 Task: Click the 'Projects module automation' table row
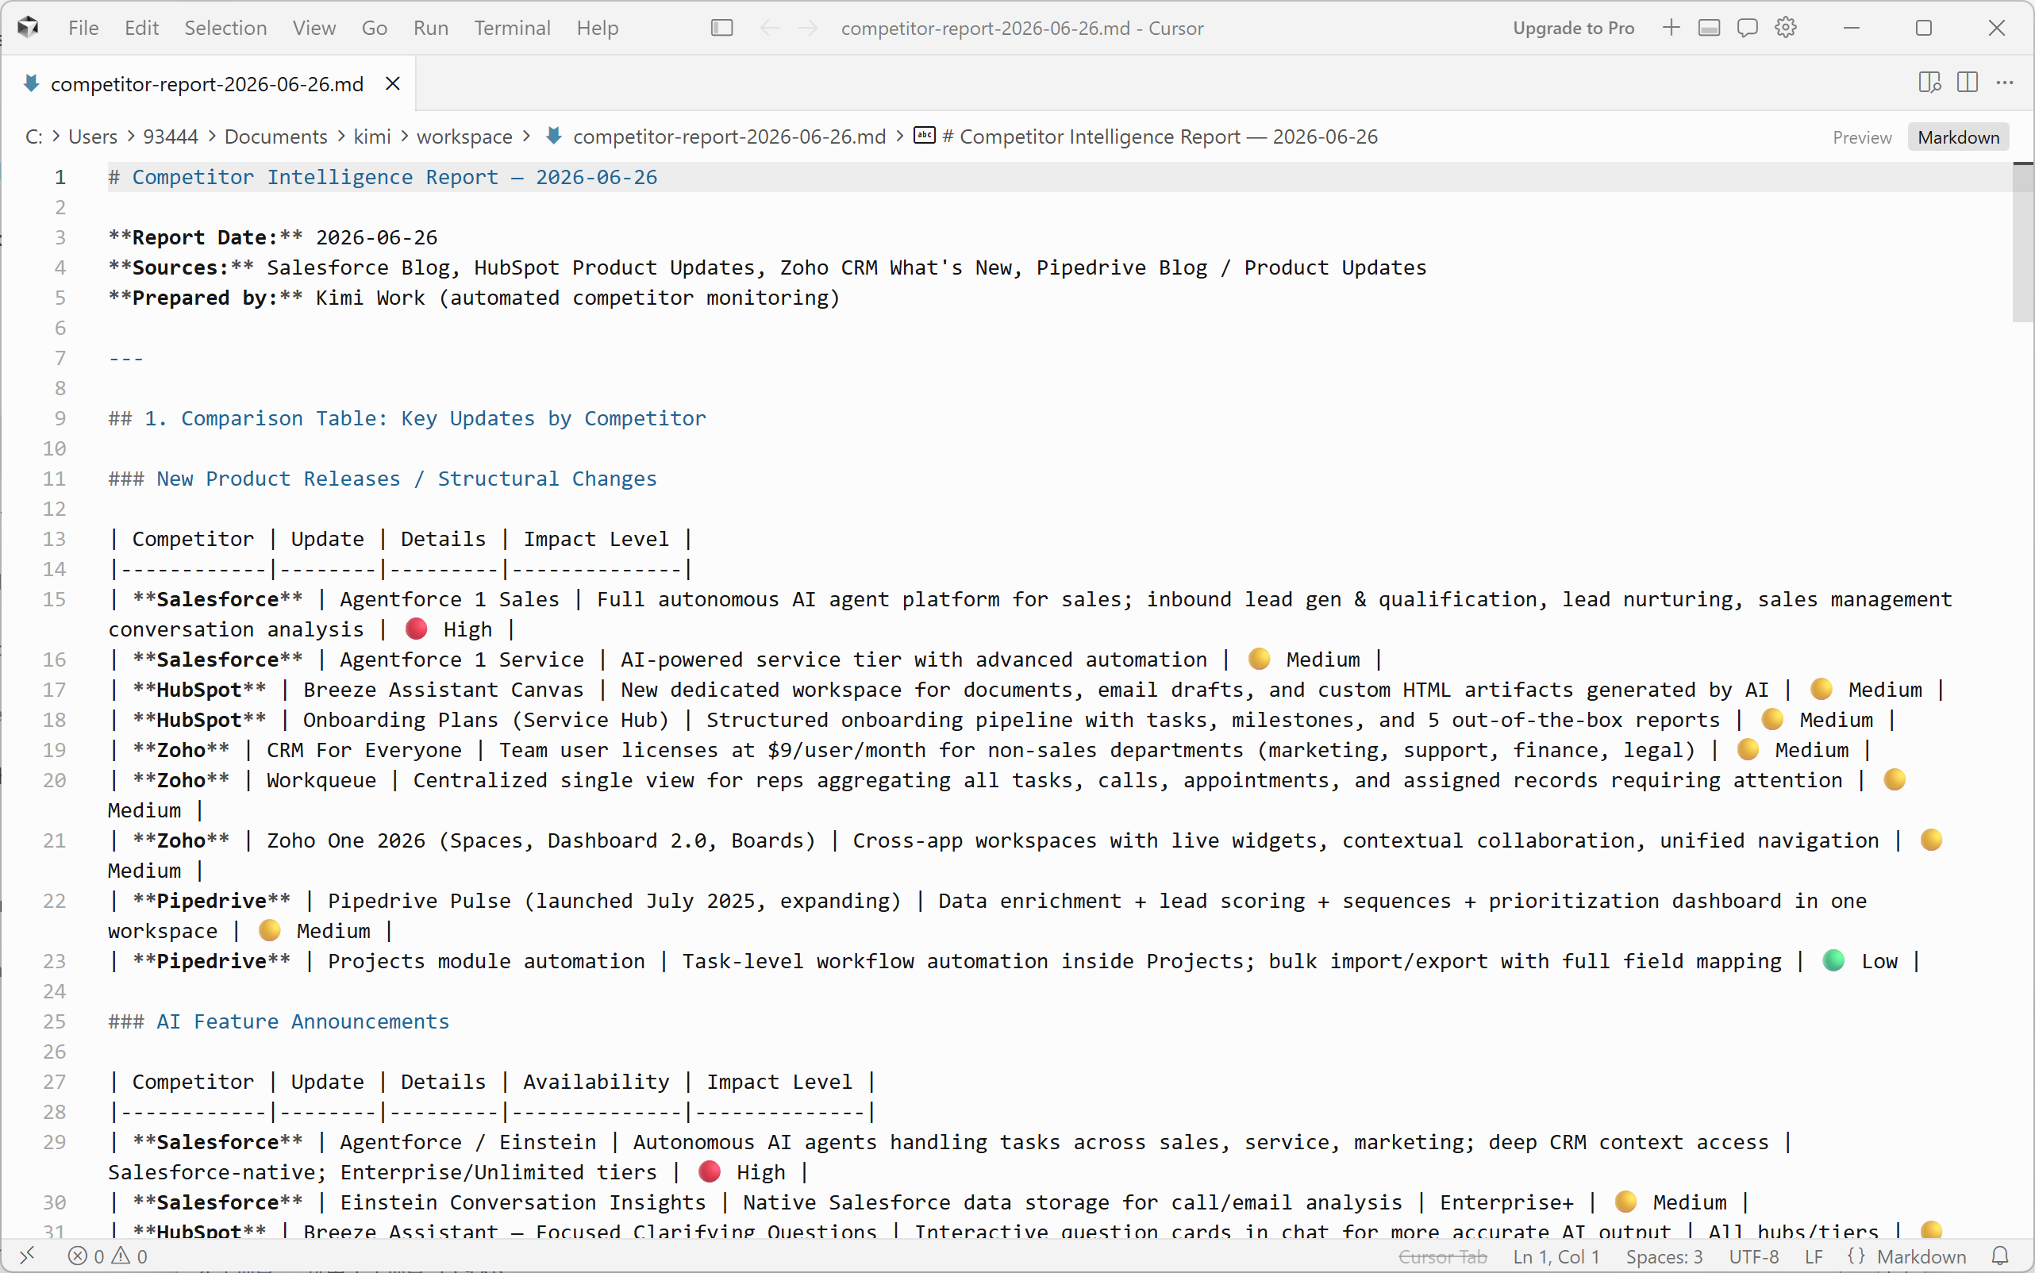pyautogui.click(x=1015, y=961)
